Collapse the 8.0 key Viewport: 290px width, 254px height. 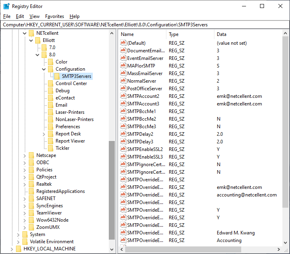(37, 55)
